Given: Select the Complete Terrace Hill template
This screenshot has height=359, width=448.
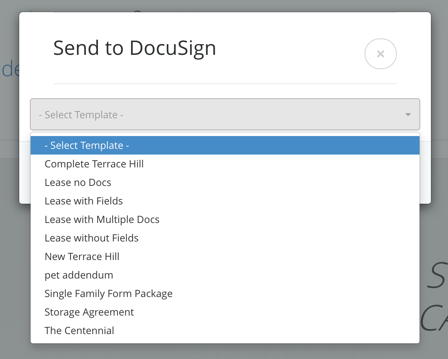Looking at the screenshot, I should [94, 164].
